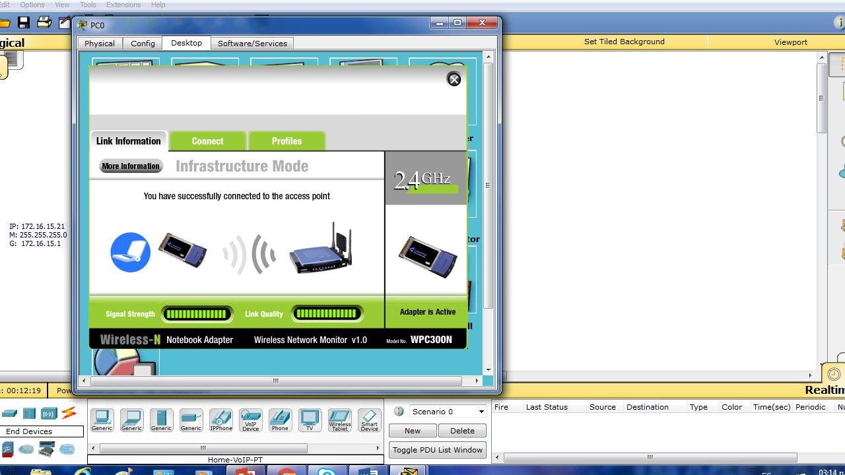Select the Desktop tab of PC0
The height and width of the screenshot is (475, 845).
(x=187, y=43)
